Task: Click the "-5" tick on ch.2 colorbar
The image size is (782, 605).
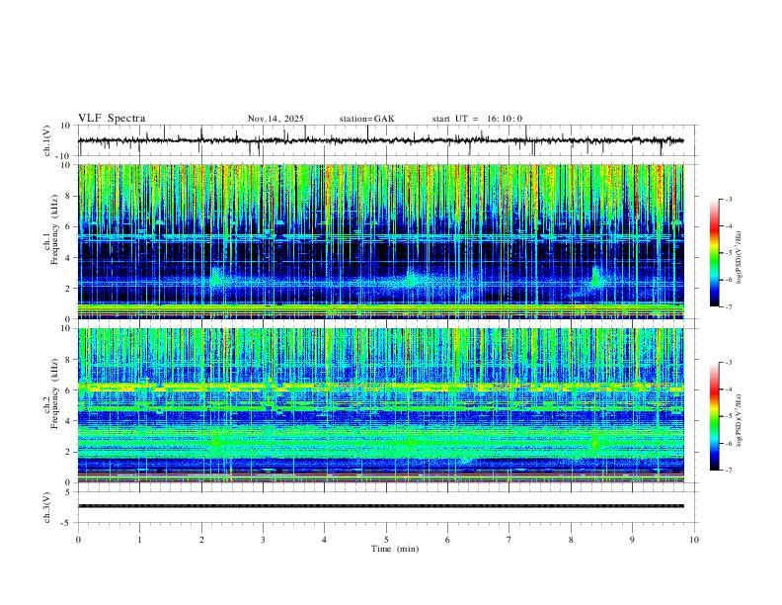Action: [728, 416]
